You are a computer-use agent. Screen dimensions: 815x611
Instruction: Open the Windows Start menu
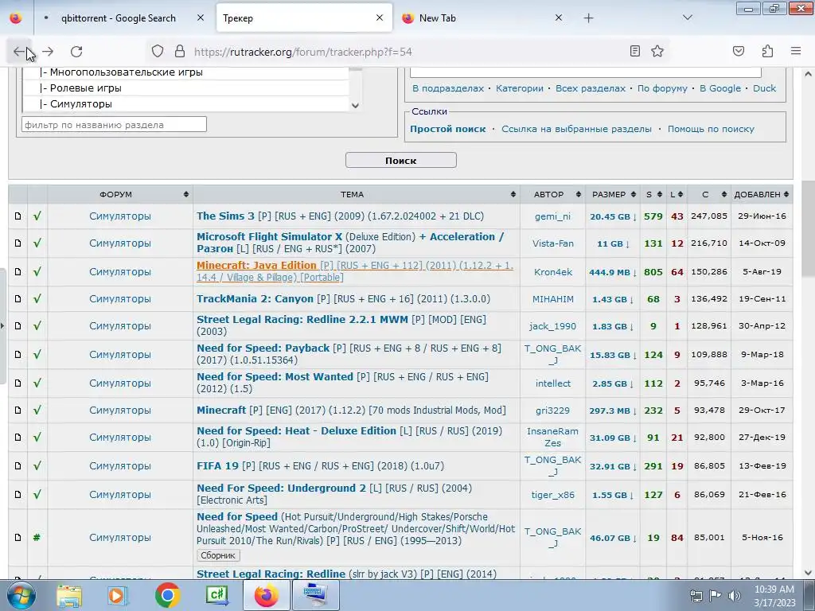21,595
